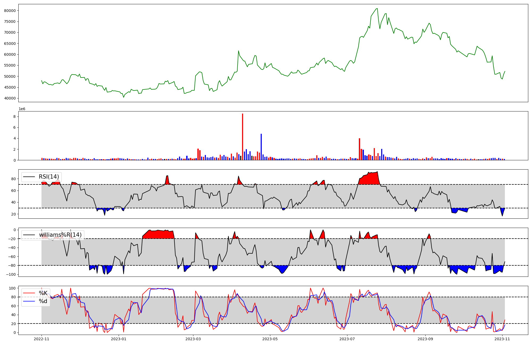
Task: Click the 2023-05 x-axis date label
Action: tap(270, 339)
